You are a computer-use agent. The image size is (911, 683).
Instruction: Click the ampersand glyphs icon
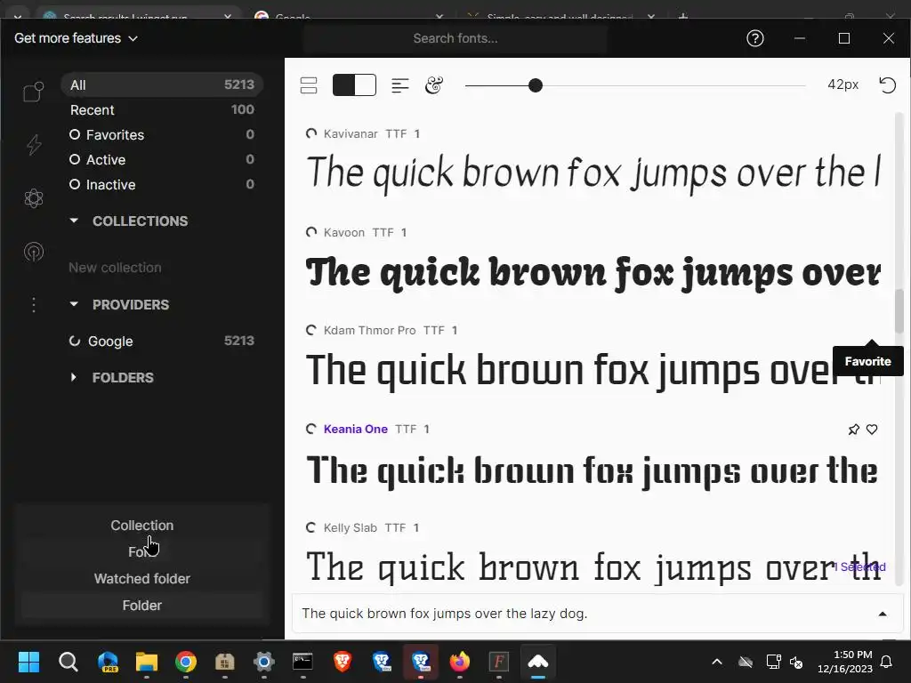[434, 85]
